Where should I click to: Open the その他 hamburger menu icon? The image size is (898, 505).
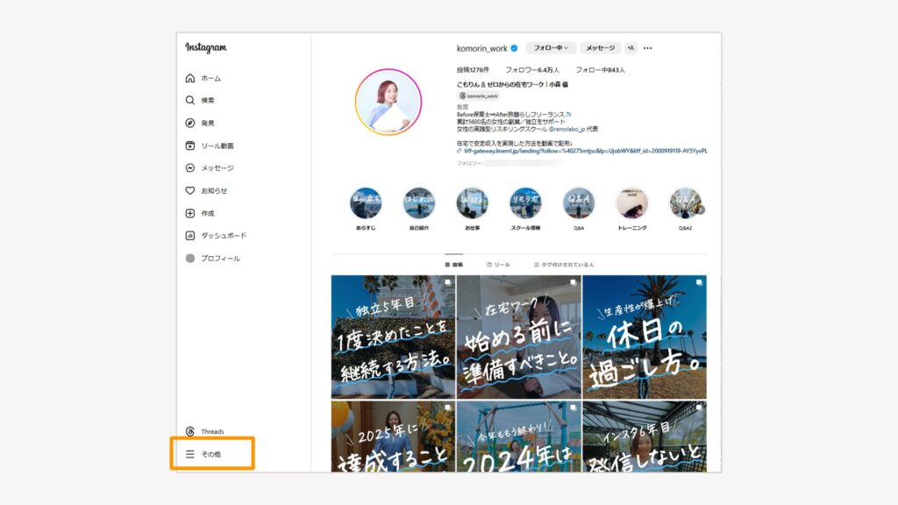coord(191,454)
